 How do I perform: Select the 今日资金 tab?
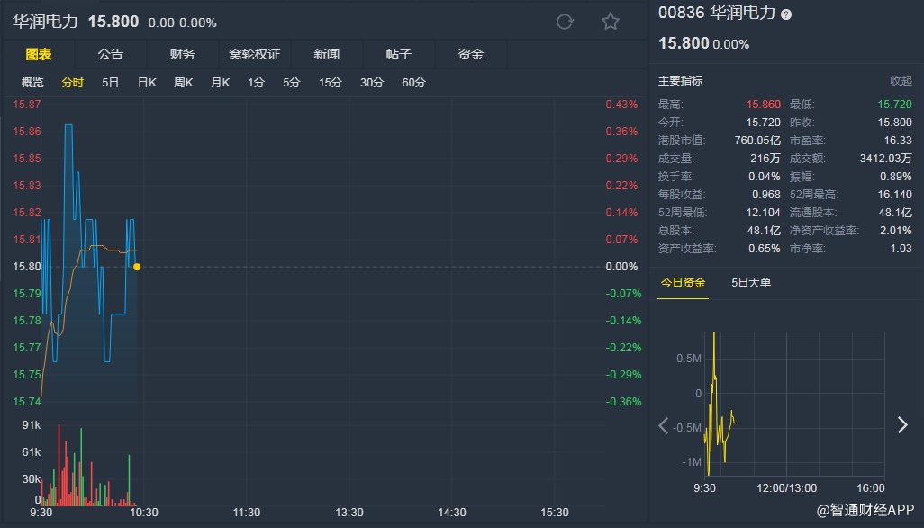click(683, 283)
